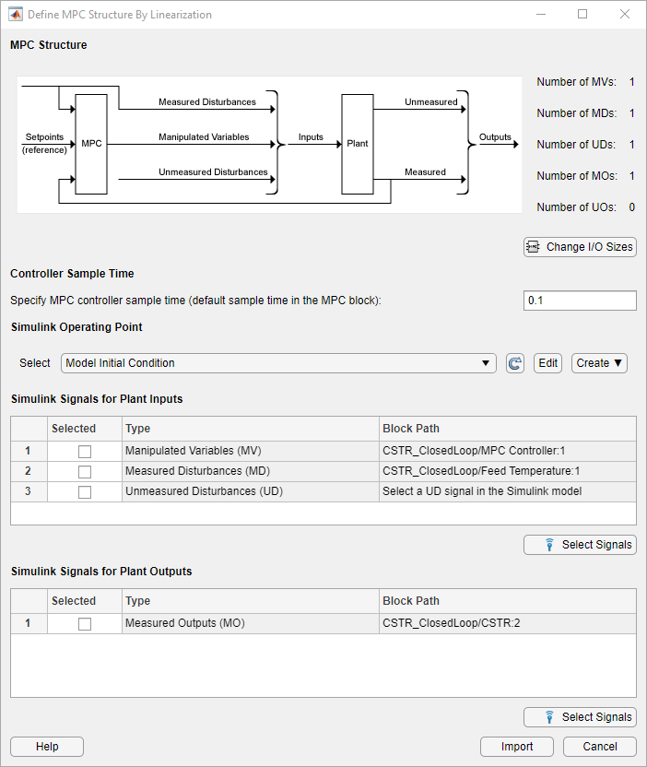Select the Measured Outputs (MO) checkbox

(85, 624)
